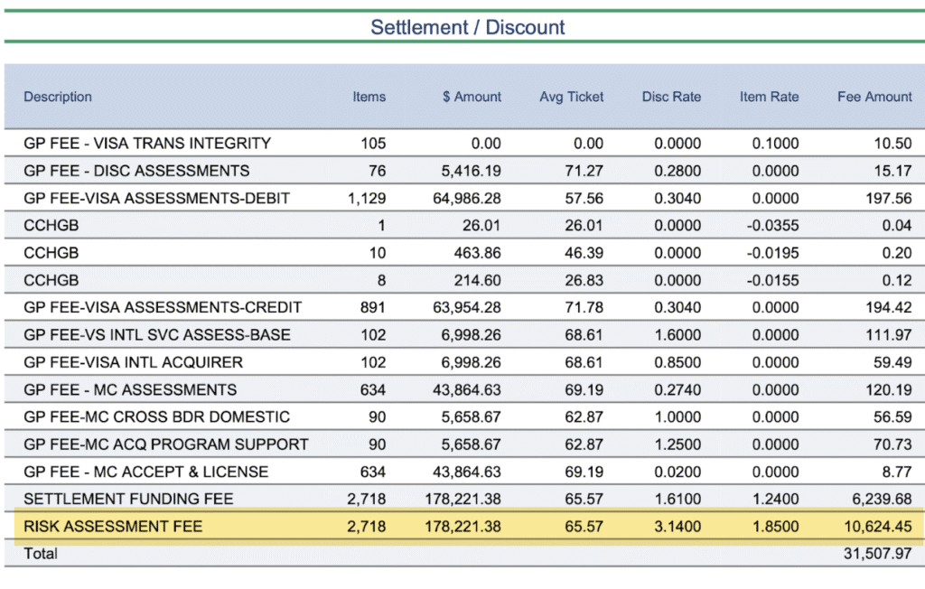
Task: Click the 15.17 fee amount
Action: (893, 171)
